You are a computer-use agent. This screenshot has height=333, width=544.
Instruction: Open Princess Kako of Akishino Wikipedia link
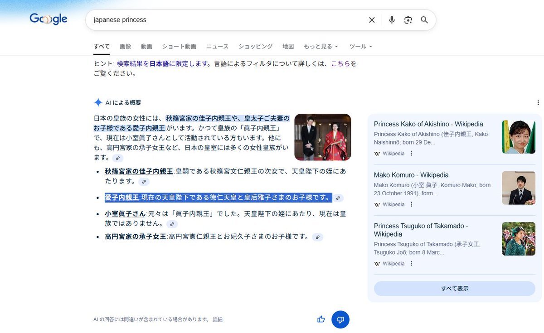coord(428,124)
